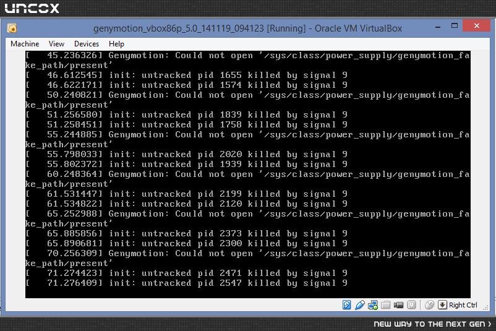
Task: Click the VirtualBox window title bar icon
Action: pos(12,28)
